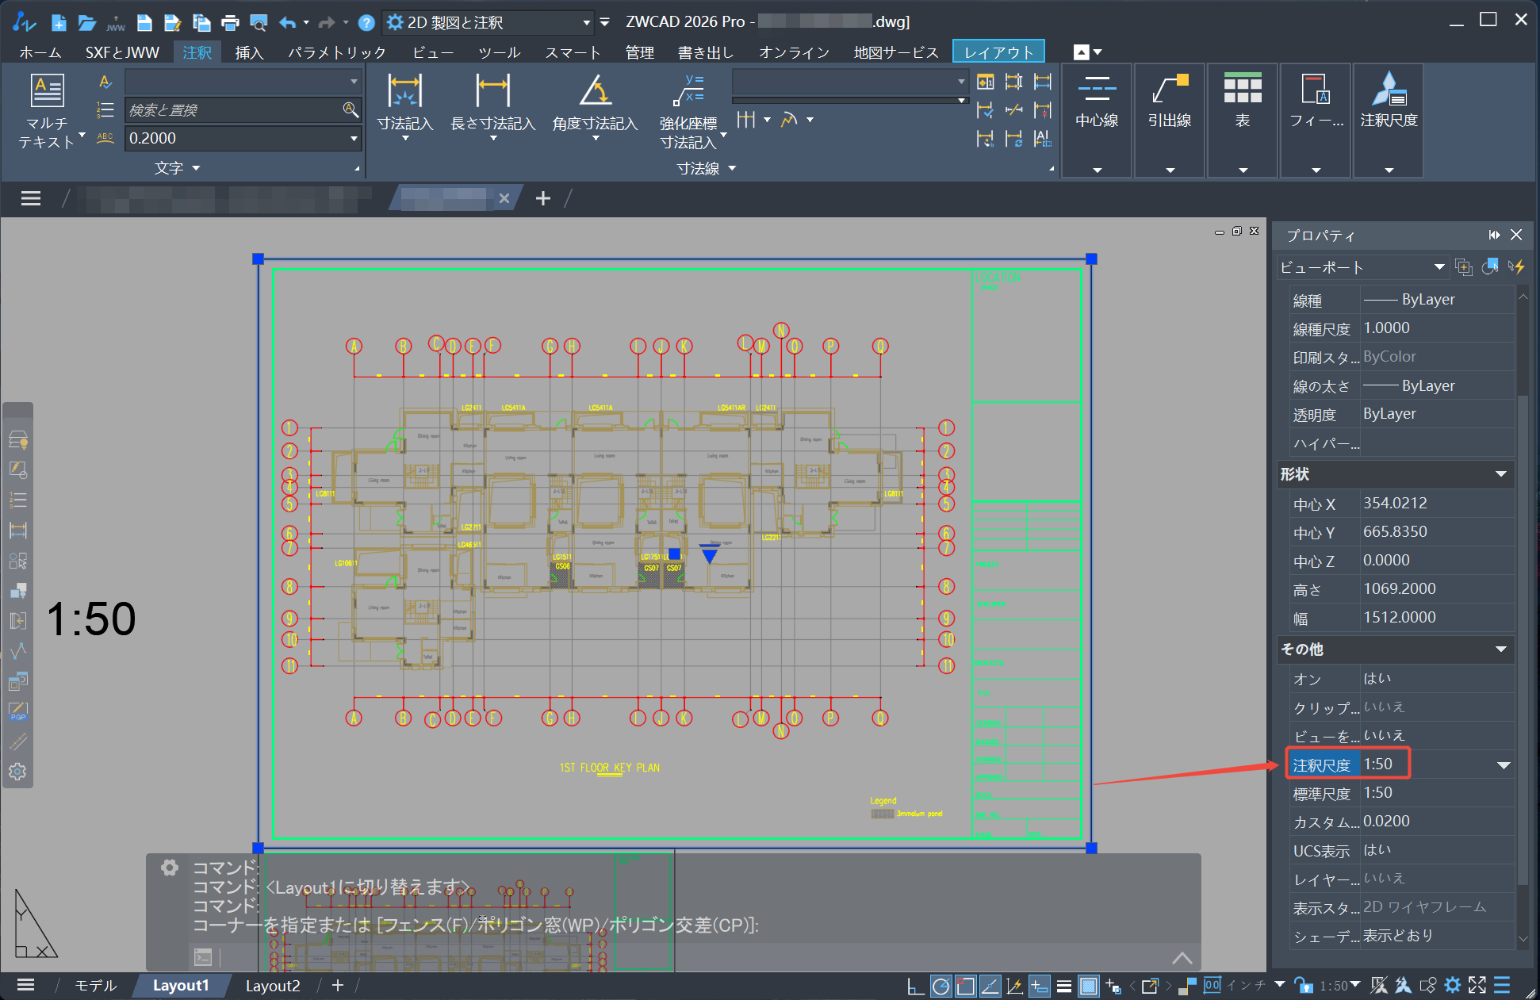The image size is (1540, 1000).
Task: Collapse the 形状 section in Properties
Action: 1500,474
